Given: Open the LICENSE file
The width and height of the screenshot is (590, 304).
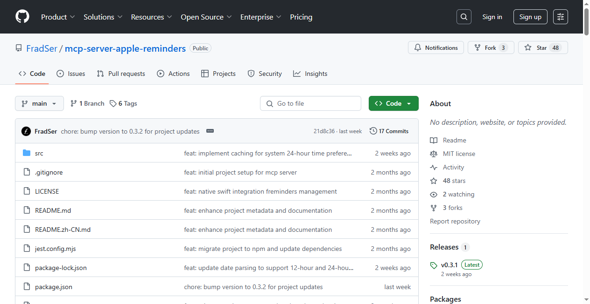Looking at the screenshot, I should pos(47,191).
